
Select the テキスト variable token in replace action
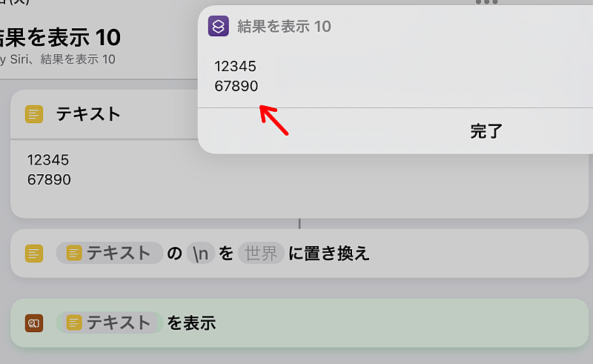click(110, 253)
